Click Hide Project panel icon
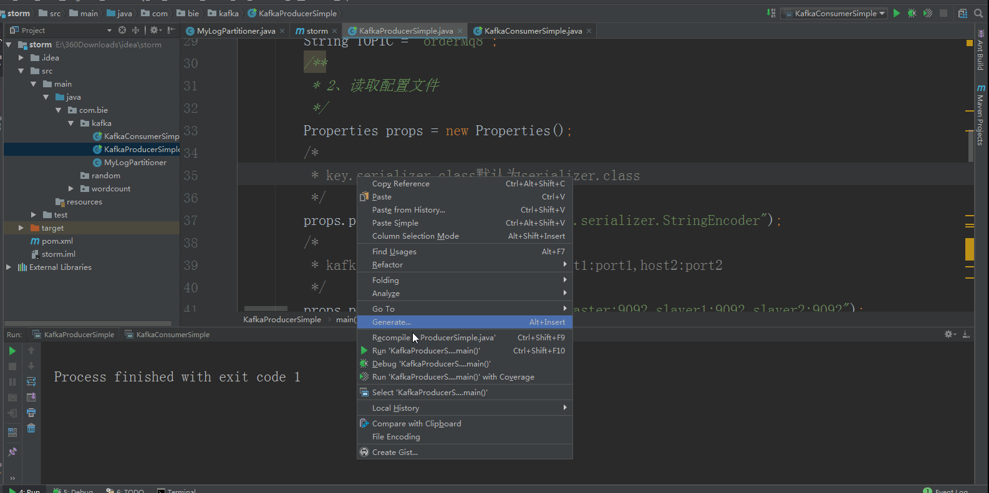989x493 pixels. (171, 30)
